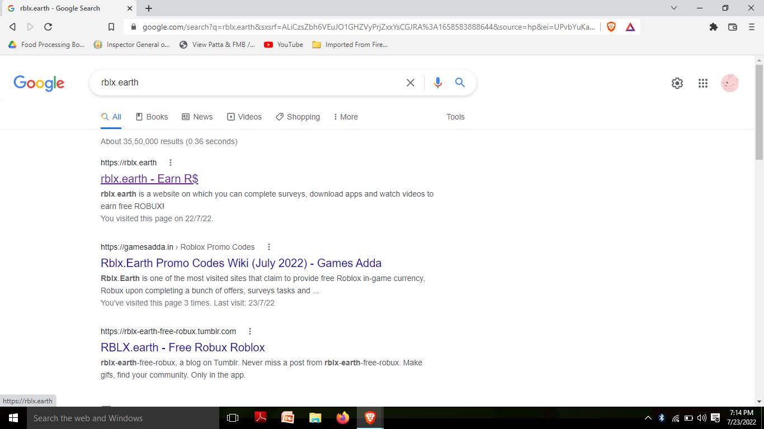Open Task View on taskbar
This screenshot has width=764, height=429.
click(x=233, y=418)
